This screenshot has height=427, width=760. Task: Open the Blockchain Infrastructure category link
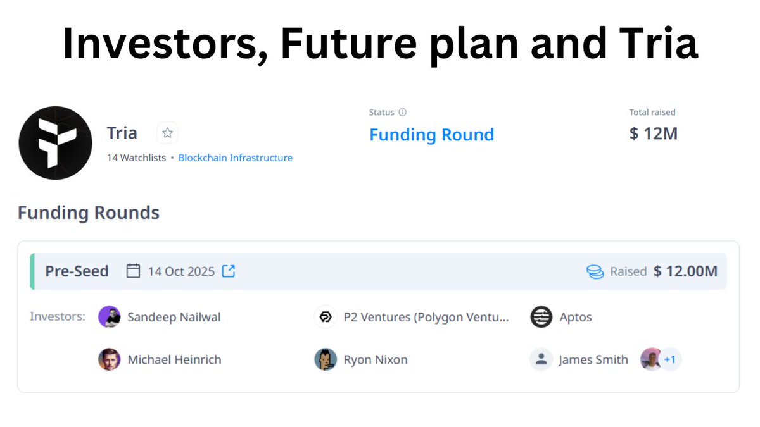coord(236,158)
